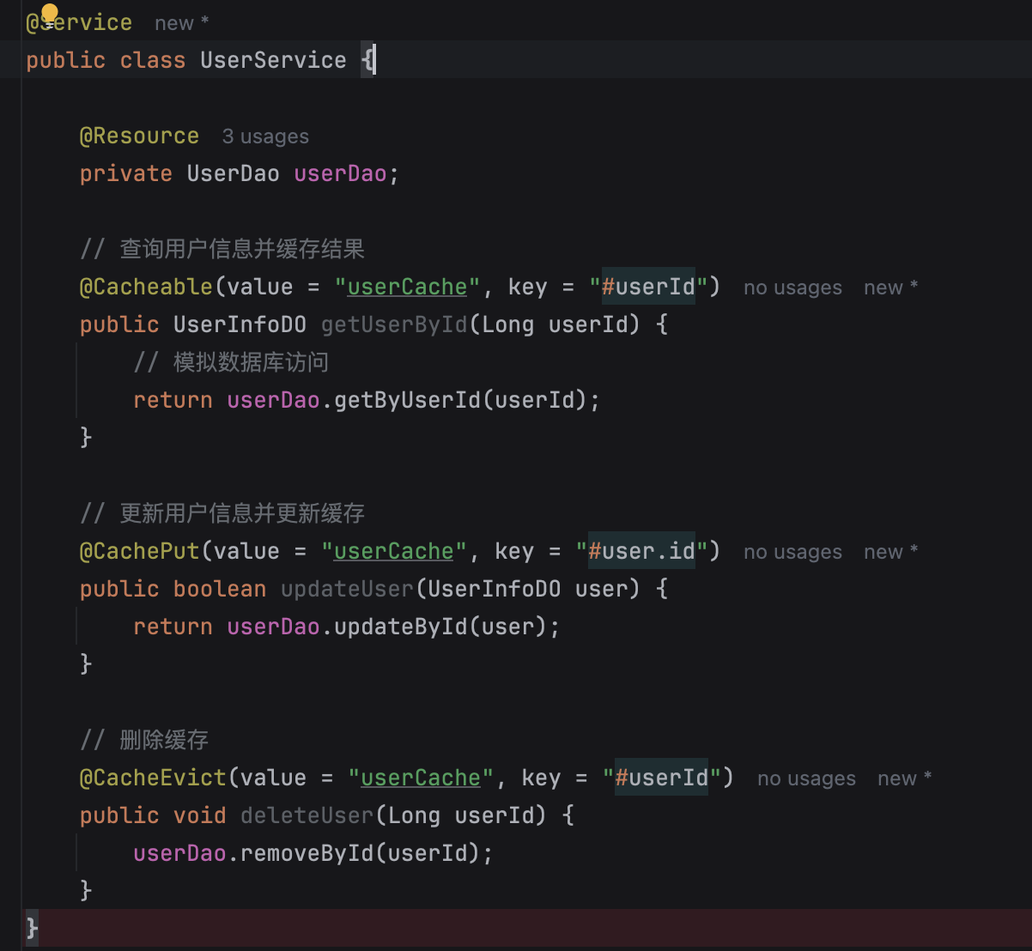Click "no usages" hint on the @CachePut line
The width and height of the screenshot is (1032, 951).
792,551
